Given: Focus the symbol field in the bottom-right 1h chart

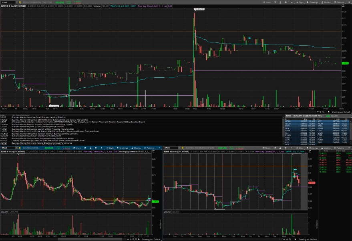Looking at the screenshot, I should pyautogui.click(x=171, y=148).
